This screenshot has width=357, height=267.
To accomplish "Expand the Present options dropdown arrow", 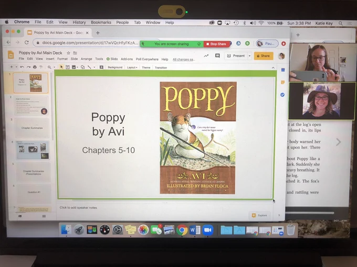I will (x=249, y=56).
